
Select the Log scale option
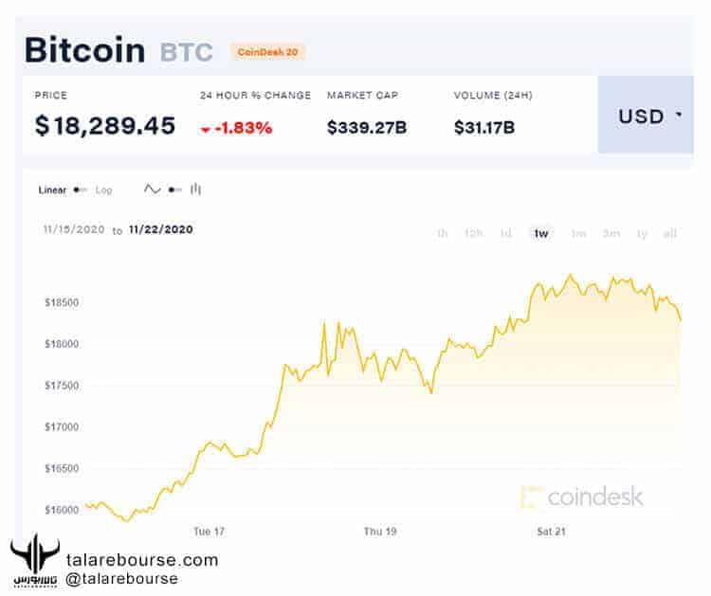coord(103,190)
